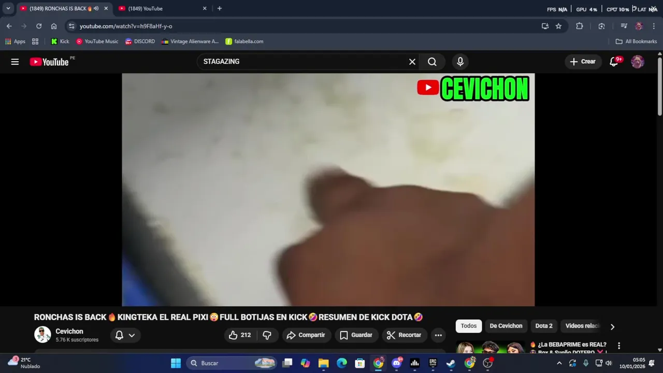The height and width of the screenshot is (373, 663).
Task: Run search with magnifier button
Action: (x=432, y=62)
